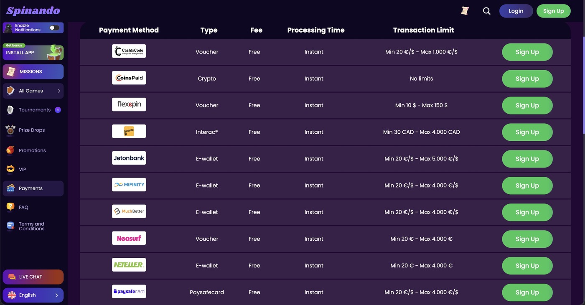Viewport: 585px width, 305px height.
Task: Sign up via the CoinsPaid row
Action: (x=527, y=79)
